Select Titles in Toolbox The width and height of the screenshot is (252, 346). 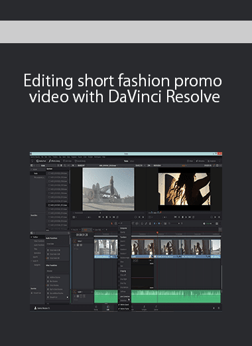[36, 249]
